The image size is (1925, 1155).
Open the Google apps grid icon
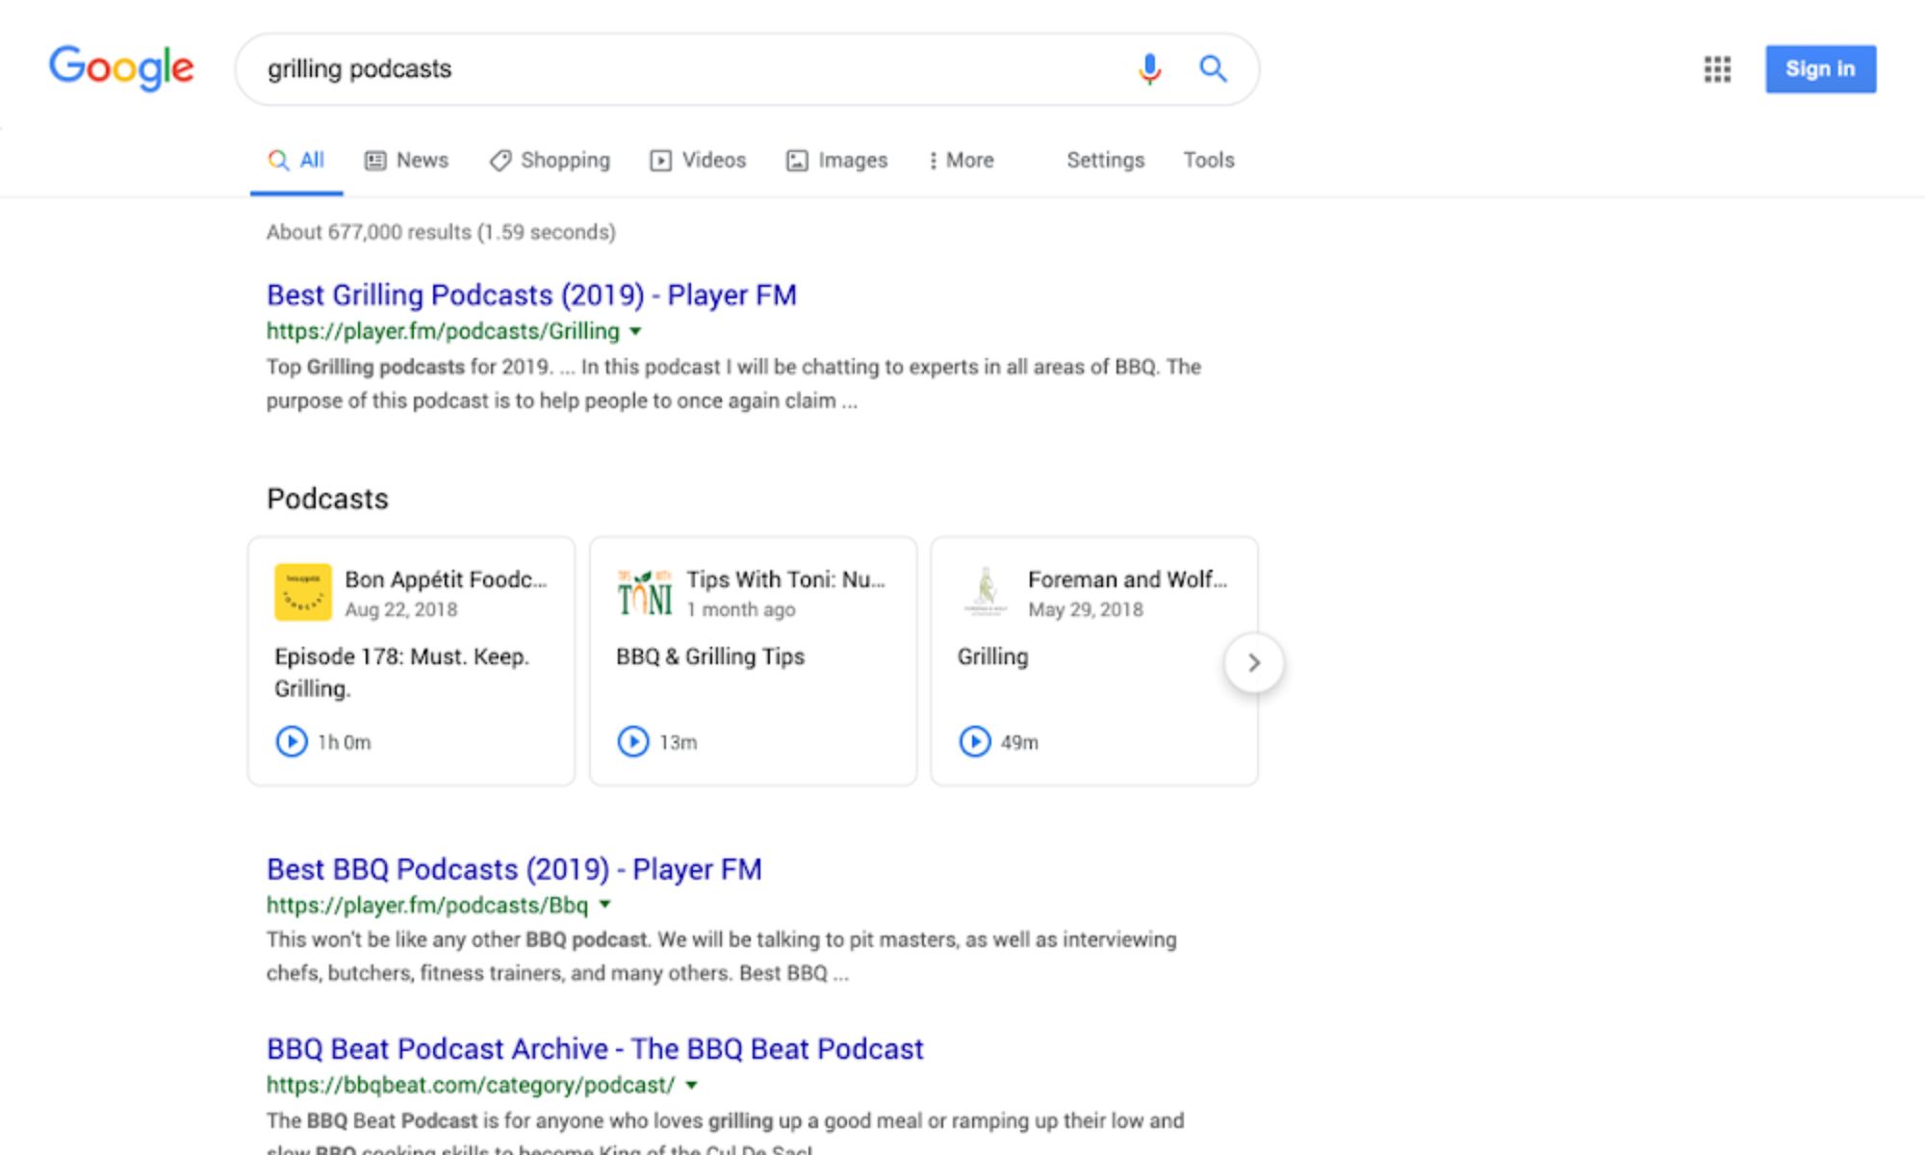(1717, 69)
